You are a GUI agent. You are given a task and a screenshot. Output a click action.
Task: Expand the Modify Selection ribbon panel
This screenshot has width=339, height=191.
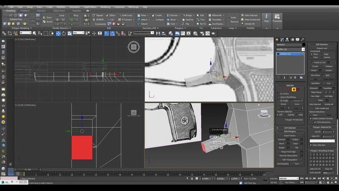point(61,28)
